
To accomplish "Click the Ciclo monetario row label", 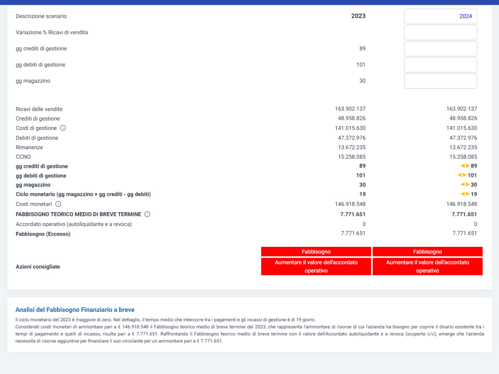I will (83, 194).
